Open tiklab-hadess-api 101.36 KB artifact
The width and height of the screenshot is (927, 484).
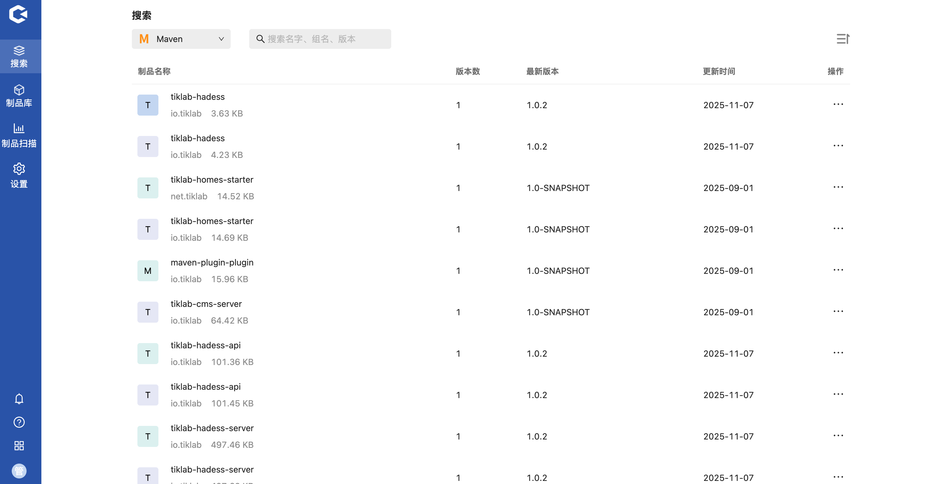tap(205, 345)
